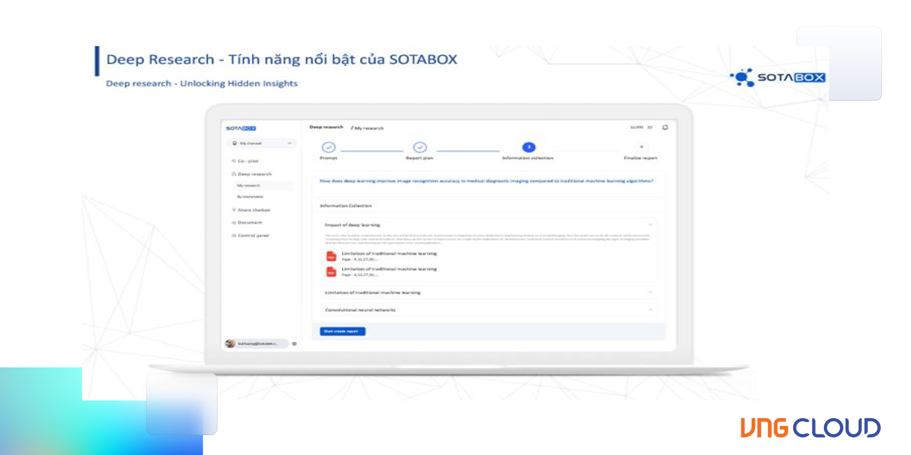Image resolution: width=911 pixels, height=455 pixels.
Task: Click the credits counter in the top bar
Action: [x=637, y=127]
